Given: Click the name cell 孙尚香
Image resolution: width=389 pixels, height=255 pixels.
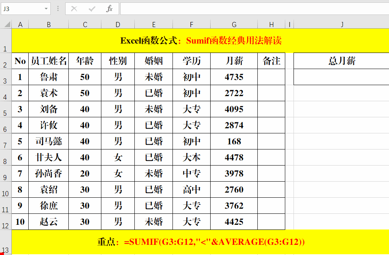Looking at the screenshot, I should click(x=49, y=174).
